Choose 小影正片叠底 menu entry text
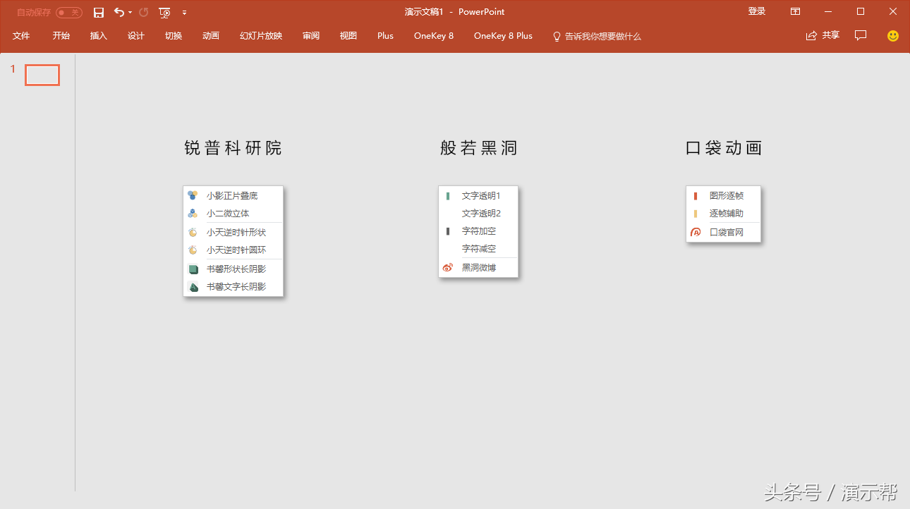 click(x=232, y=196)
